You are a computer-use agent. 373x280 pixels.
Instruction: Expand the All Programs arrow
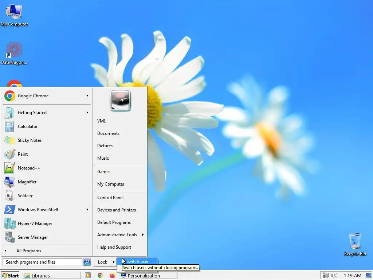point(5,251)
